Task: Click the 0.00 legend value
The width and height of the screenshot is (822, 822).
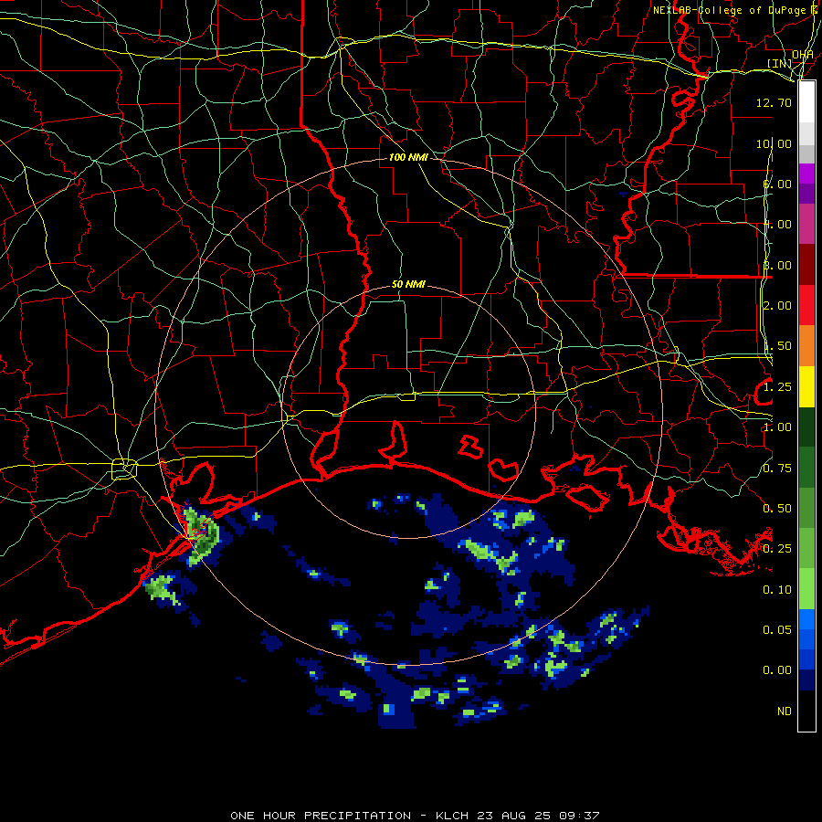Action: (777, 670)
